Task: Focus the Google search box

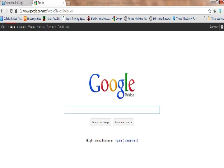Action: click(112, 110)
